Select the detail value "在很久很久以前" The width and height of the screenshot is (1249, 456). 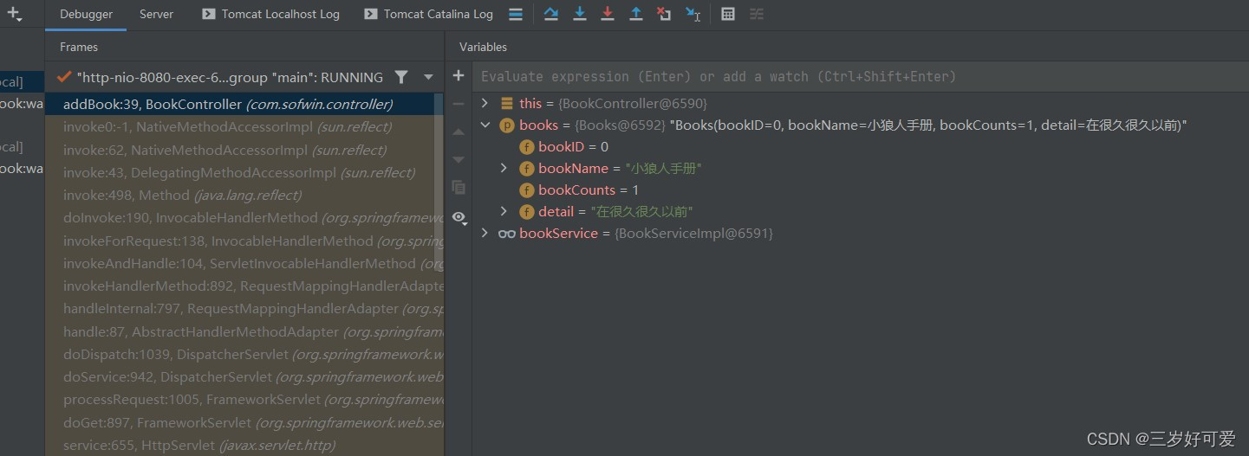pos(641,211)
